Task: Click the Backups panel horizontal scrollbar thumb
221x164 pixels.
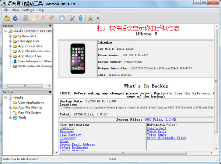Action: [x=25, y=86]
